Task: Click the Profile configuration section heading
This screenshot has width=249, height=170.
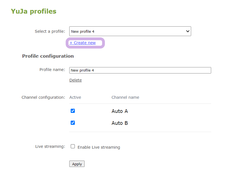Action: pos(48,56)
